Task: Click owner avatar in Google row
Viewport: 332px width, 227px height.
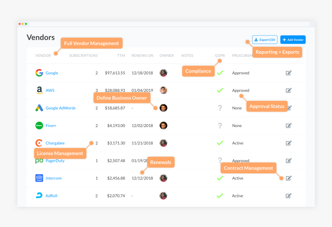Action: (x=163, y=73)
